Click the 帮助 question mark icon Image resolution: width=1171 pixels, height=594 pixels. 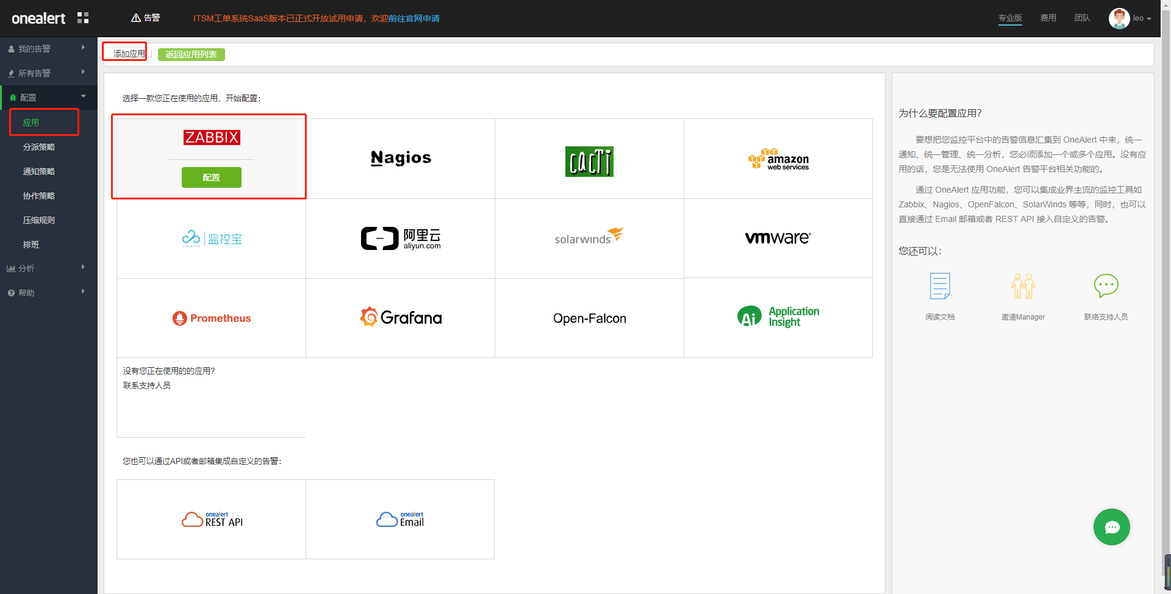point(11,293)
